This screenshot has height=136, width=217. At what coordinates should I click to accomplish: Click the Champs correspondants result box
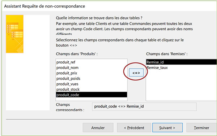144,106
